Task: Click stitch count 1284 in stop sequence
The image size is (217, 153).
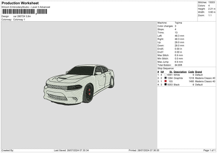Action: coord(170,78)
